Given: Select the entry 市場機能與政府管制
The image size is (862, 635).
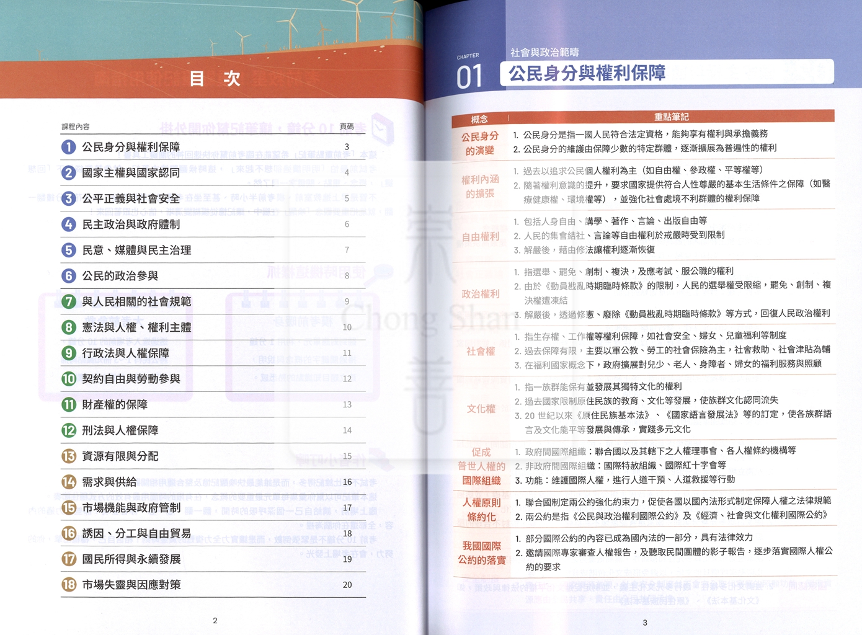Looking at the screenshot, I should tap(131, 508).
